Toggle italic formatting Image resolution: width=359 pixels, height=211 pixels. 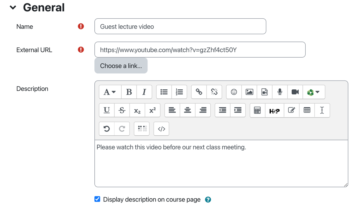(x=144, y=92)
